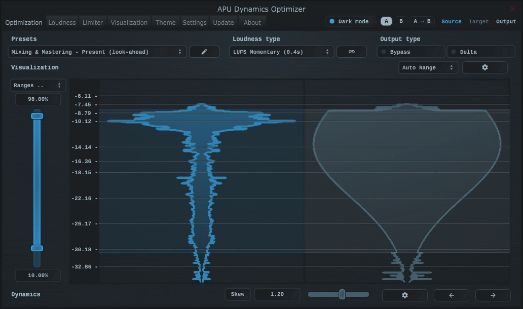Click the horizontal skew slider handle
The width and height of the screenshot is (523, 309).
point(342,294)
